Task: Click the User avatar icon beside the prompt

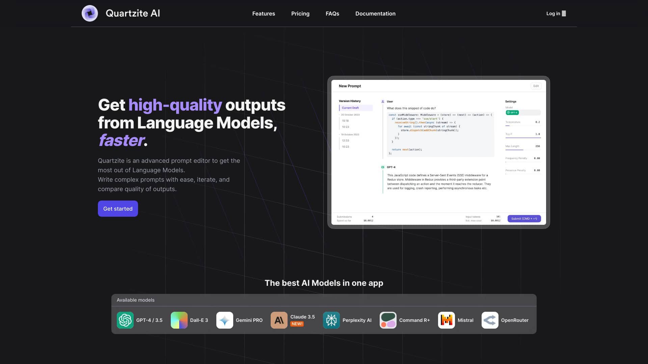Action: coord(383,101)
